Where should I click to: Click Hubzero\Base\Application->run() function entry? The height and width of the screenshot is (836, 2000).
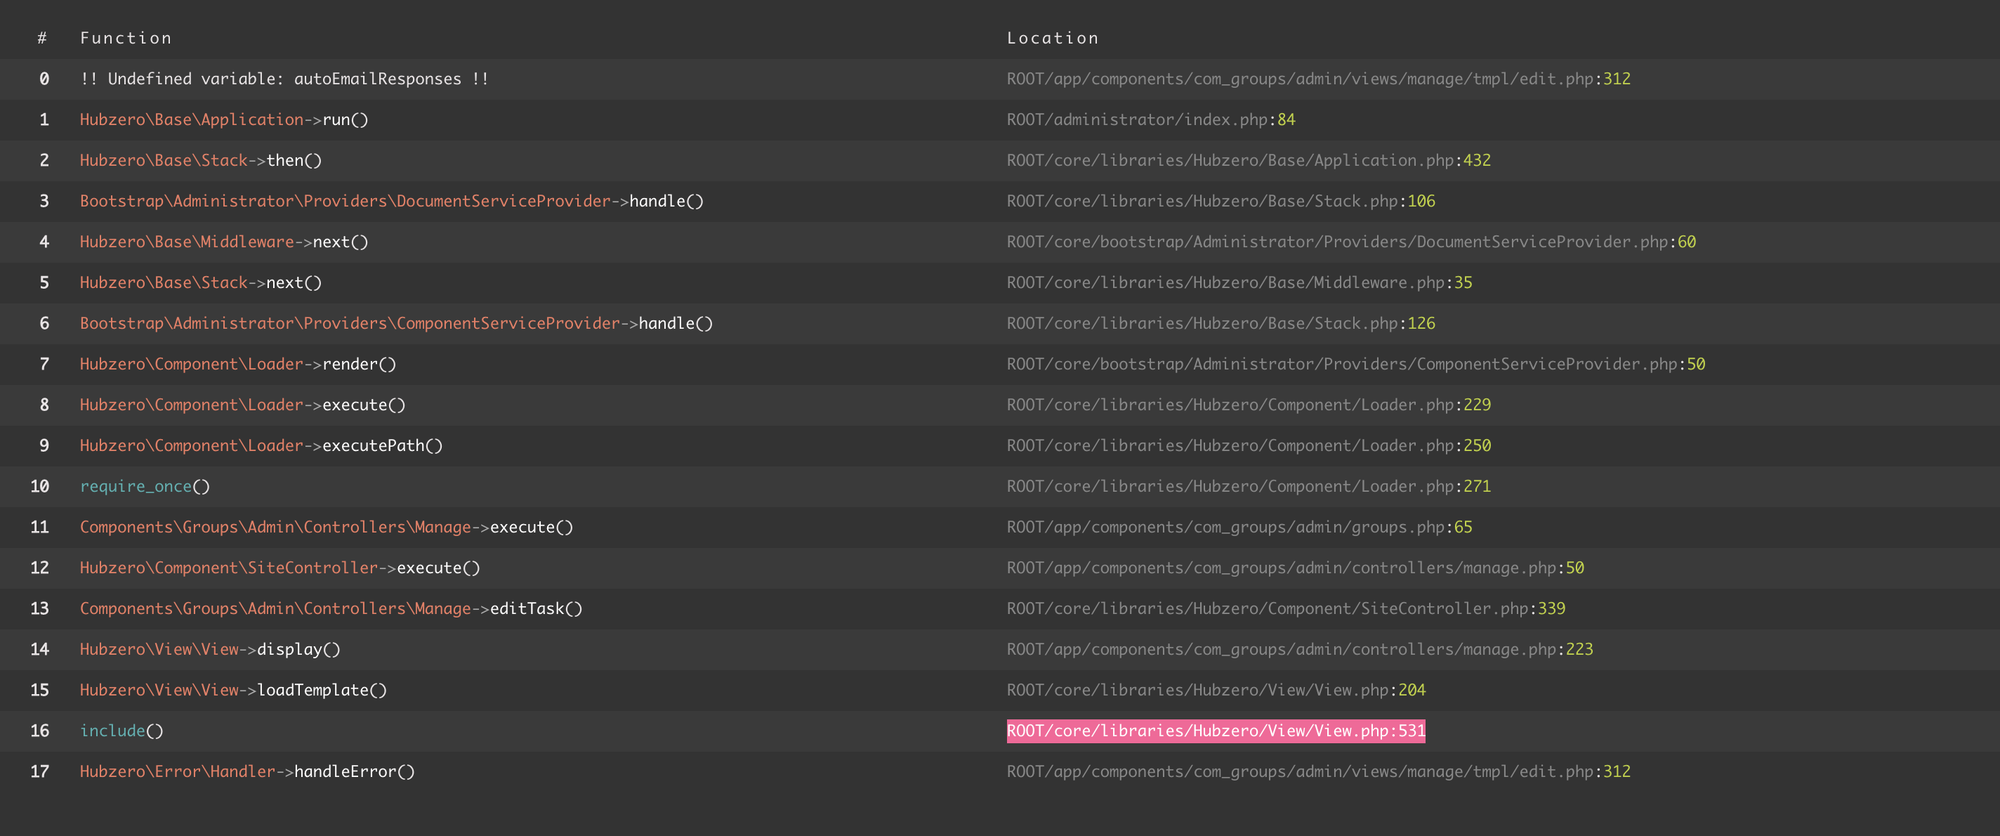point(223,119)
